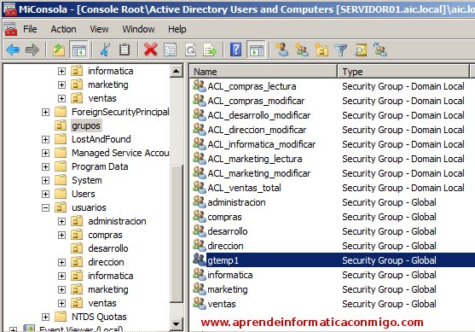
Task: Open the Help menu
Action: click(177, 29)
